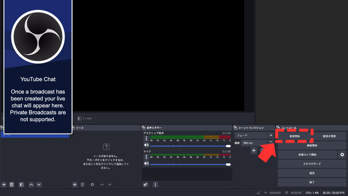Click the デスクトップ音声 label
Image resolution: width=348 pixels, height=196 pixels.
click(154, 133)
